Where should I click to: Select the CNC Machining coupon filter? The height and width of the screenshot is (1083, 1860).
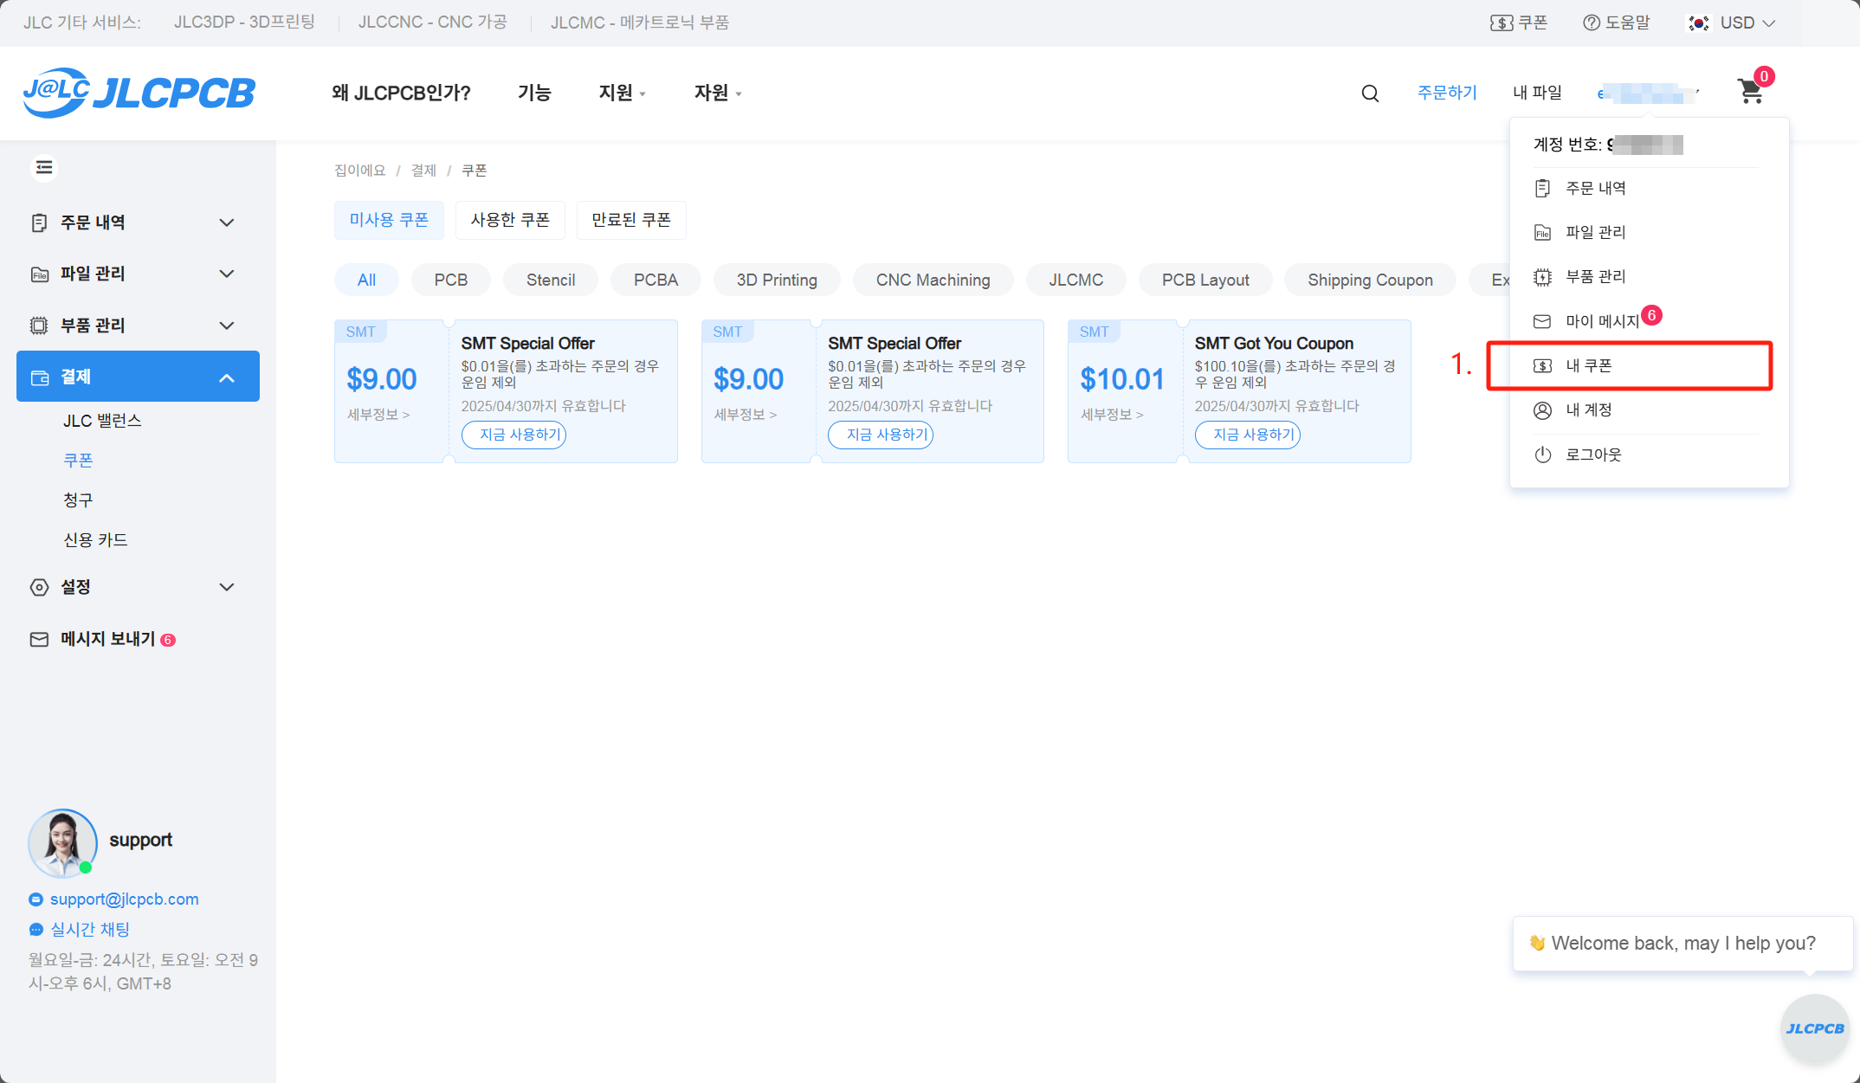click(x=933, y=280)
